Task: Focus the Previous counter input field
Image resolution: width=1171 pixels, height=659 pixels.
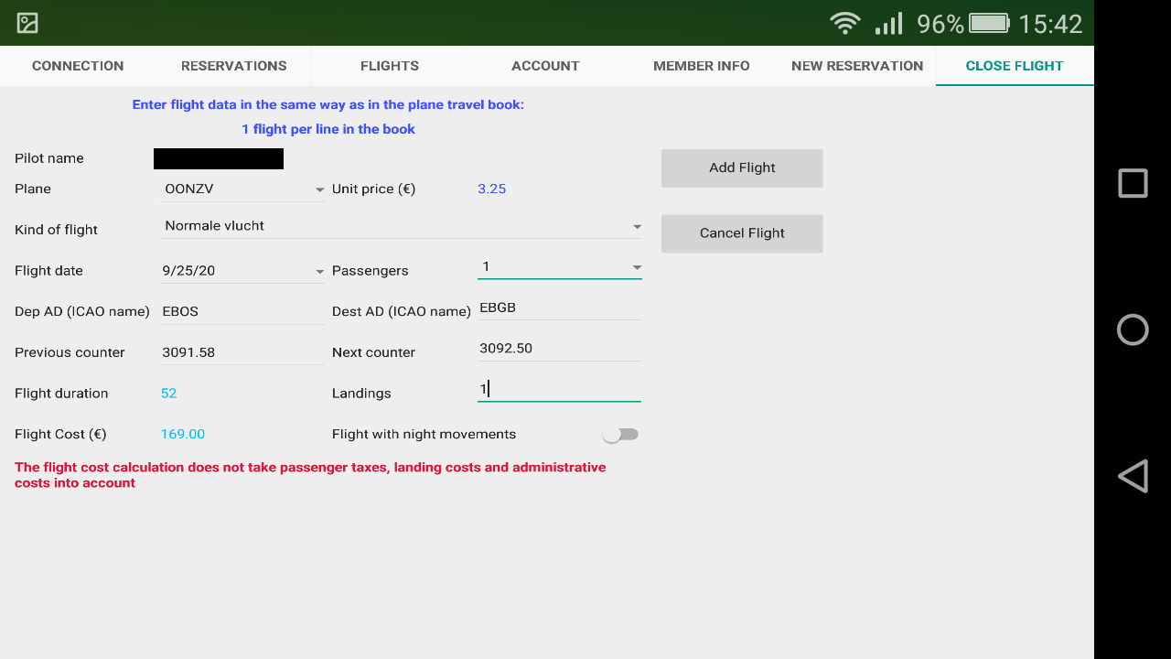Action: coord(242,352)
